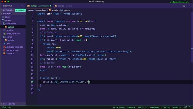Click the controllers folder icon
Image resolution: width=193 pixels, height=109 pixels.
(x=5, y=24)
